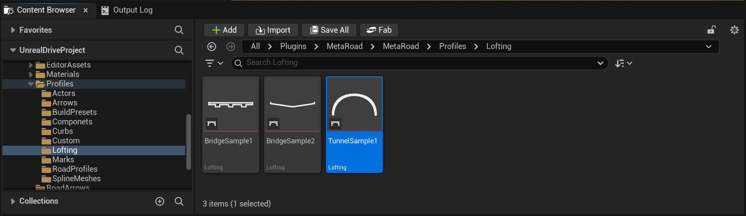Open the Marks folder

63,160
